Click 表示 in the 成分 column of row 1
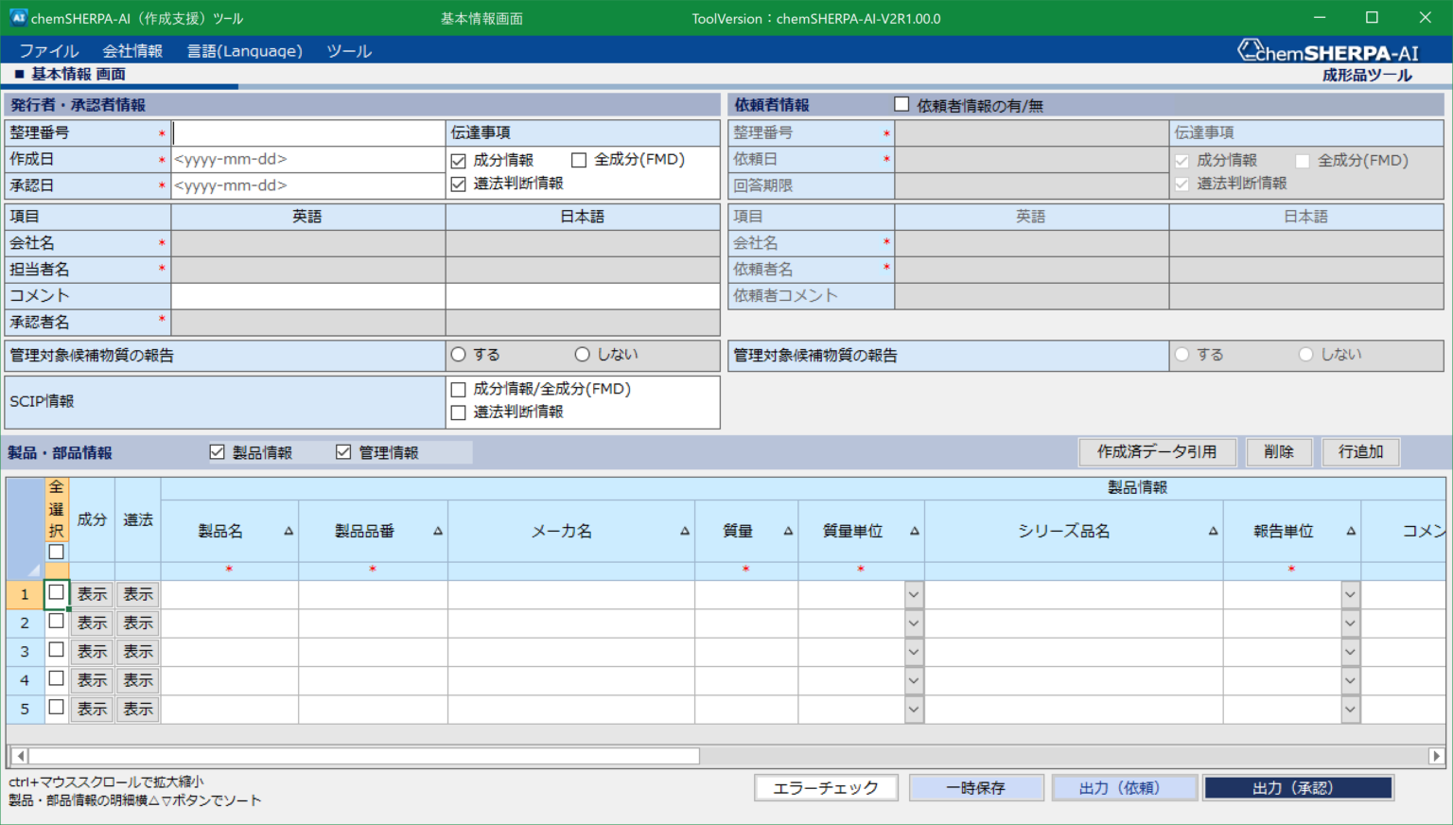 [91, 593]
